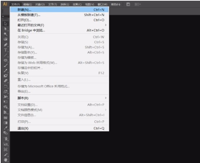
Task: Select the Pen tool
Action: 5,45
